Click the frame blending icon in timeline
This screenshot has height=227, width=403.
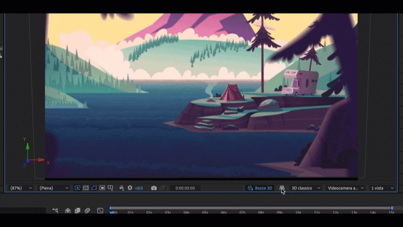77,210
